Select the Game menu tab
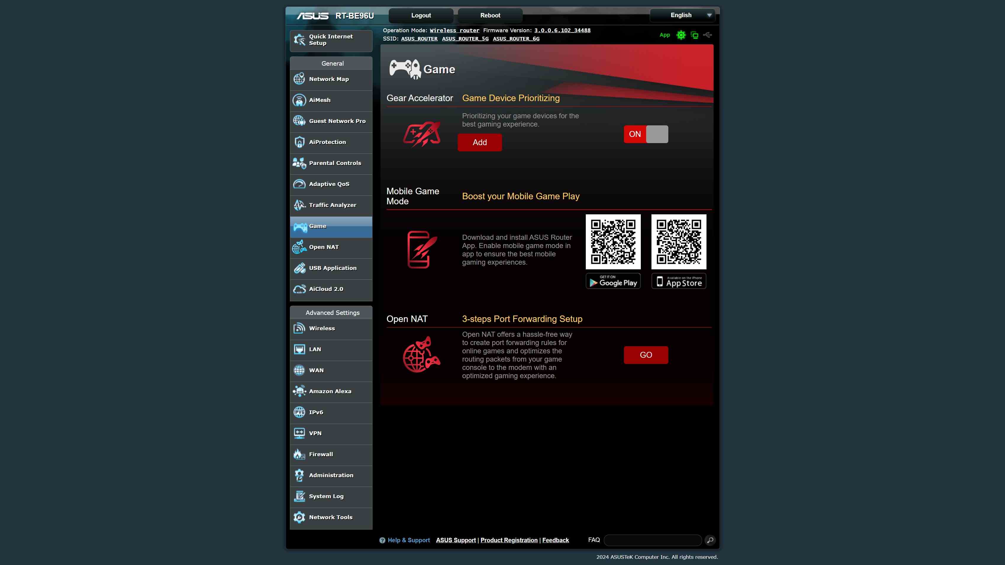Screen dimensions: 1005x565 click(x=331, y=226)
